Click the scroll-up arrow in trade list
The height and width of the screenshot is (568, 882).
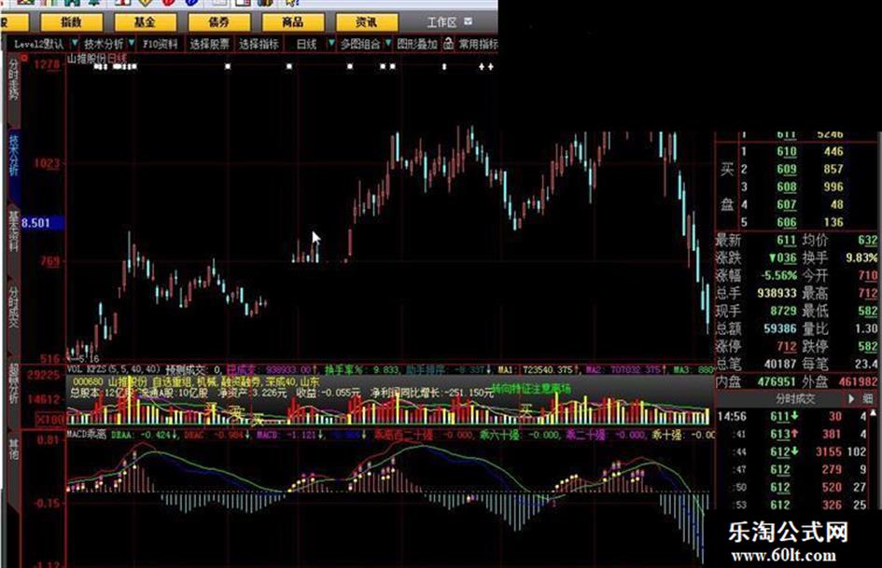(x=873, y=413)
